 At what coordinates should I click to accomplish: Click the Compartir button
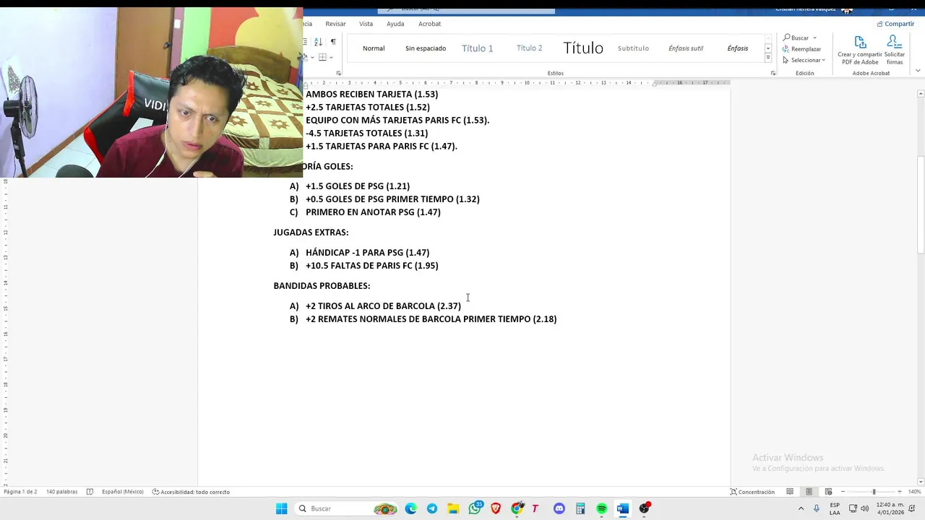[895, 24]
